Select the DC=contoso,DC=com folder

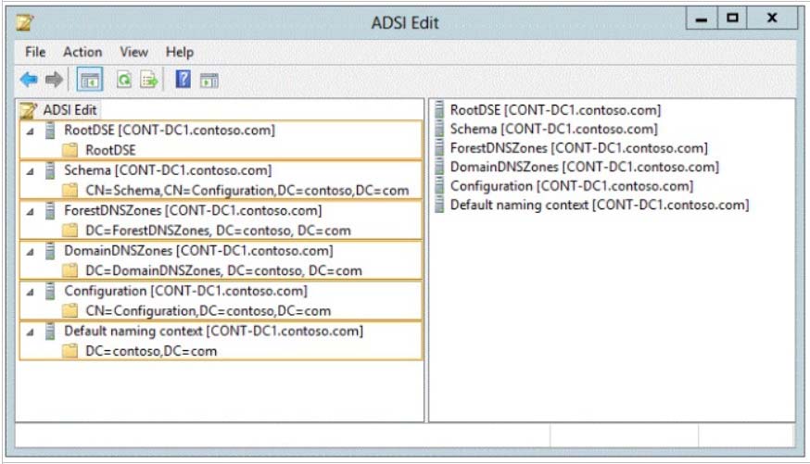click(x=151, y=352)
